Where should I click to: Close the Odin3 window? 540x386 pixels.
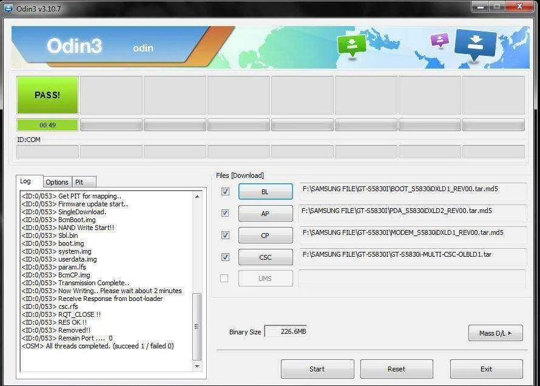point(520,6)
